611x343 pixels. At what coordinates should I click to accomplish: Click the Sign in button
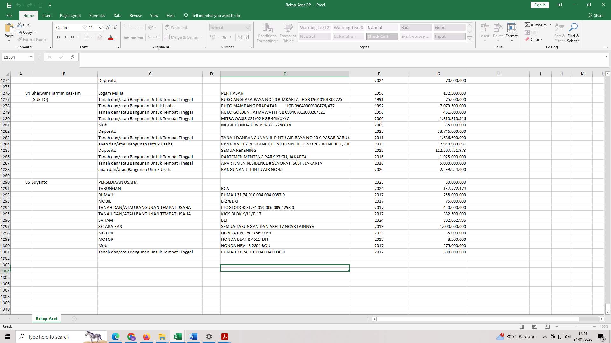click(x=539, y=5)
